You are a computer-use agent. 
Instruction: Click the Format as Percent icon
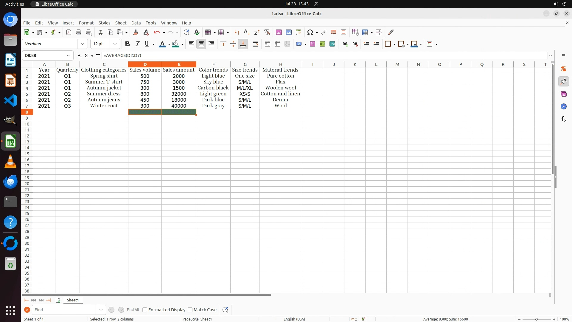pos(313,44)
